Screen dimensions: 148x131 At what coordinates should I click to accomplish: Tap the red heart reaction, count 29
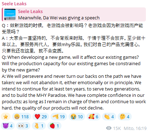(41, 117)
